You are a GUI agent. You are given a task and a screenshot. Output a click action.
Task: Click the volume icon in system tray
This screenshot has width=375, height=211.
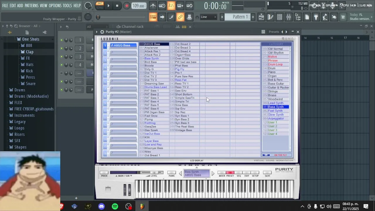pos(329,207)
